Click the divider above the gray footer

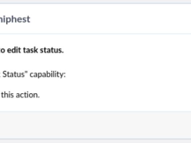click(x=95, y=111)
